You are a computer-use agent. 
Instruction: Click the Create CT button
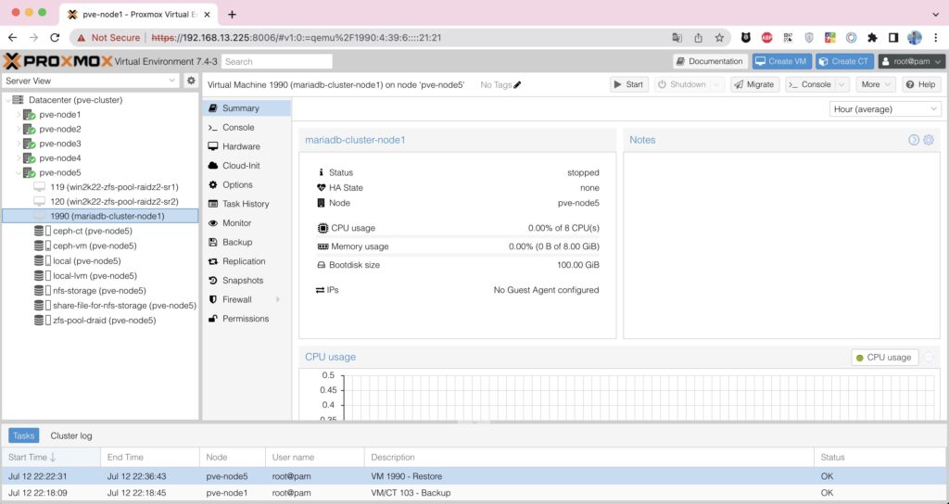[845, 61]
